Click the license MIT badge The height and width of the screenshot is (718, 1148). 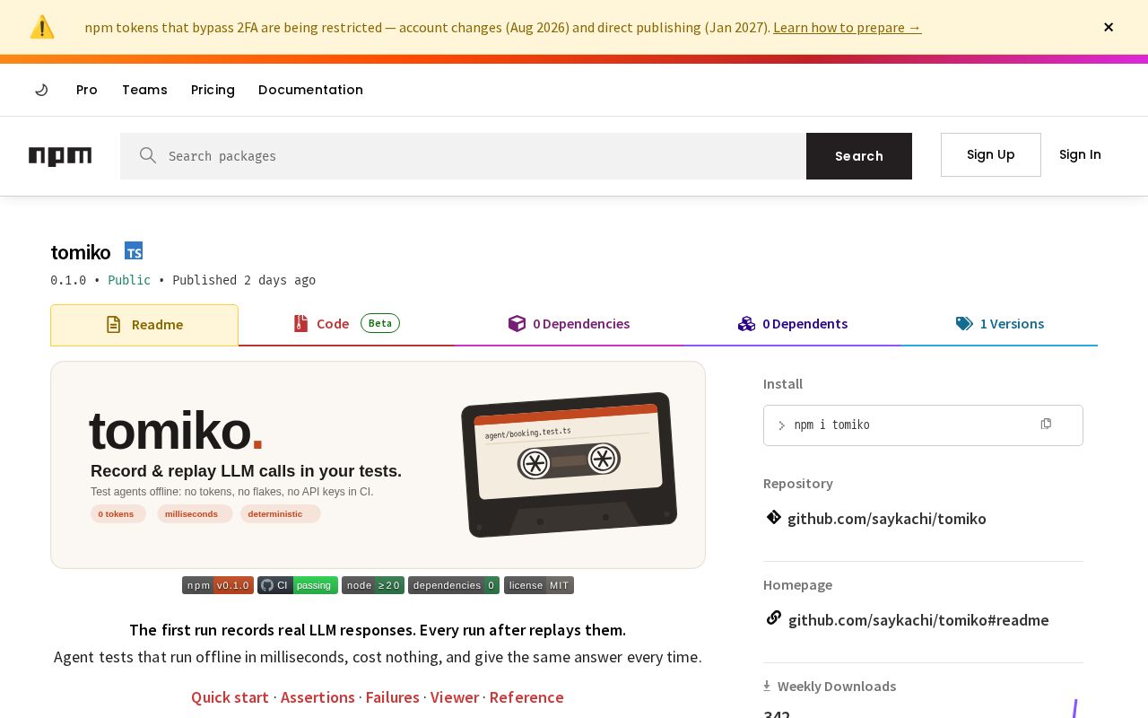pos(539,585)
